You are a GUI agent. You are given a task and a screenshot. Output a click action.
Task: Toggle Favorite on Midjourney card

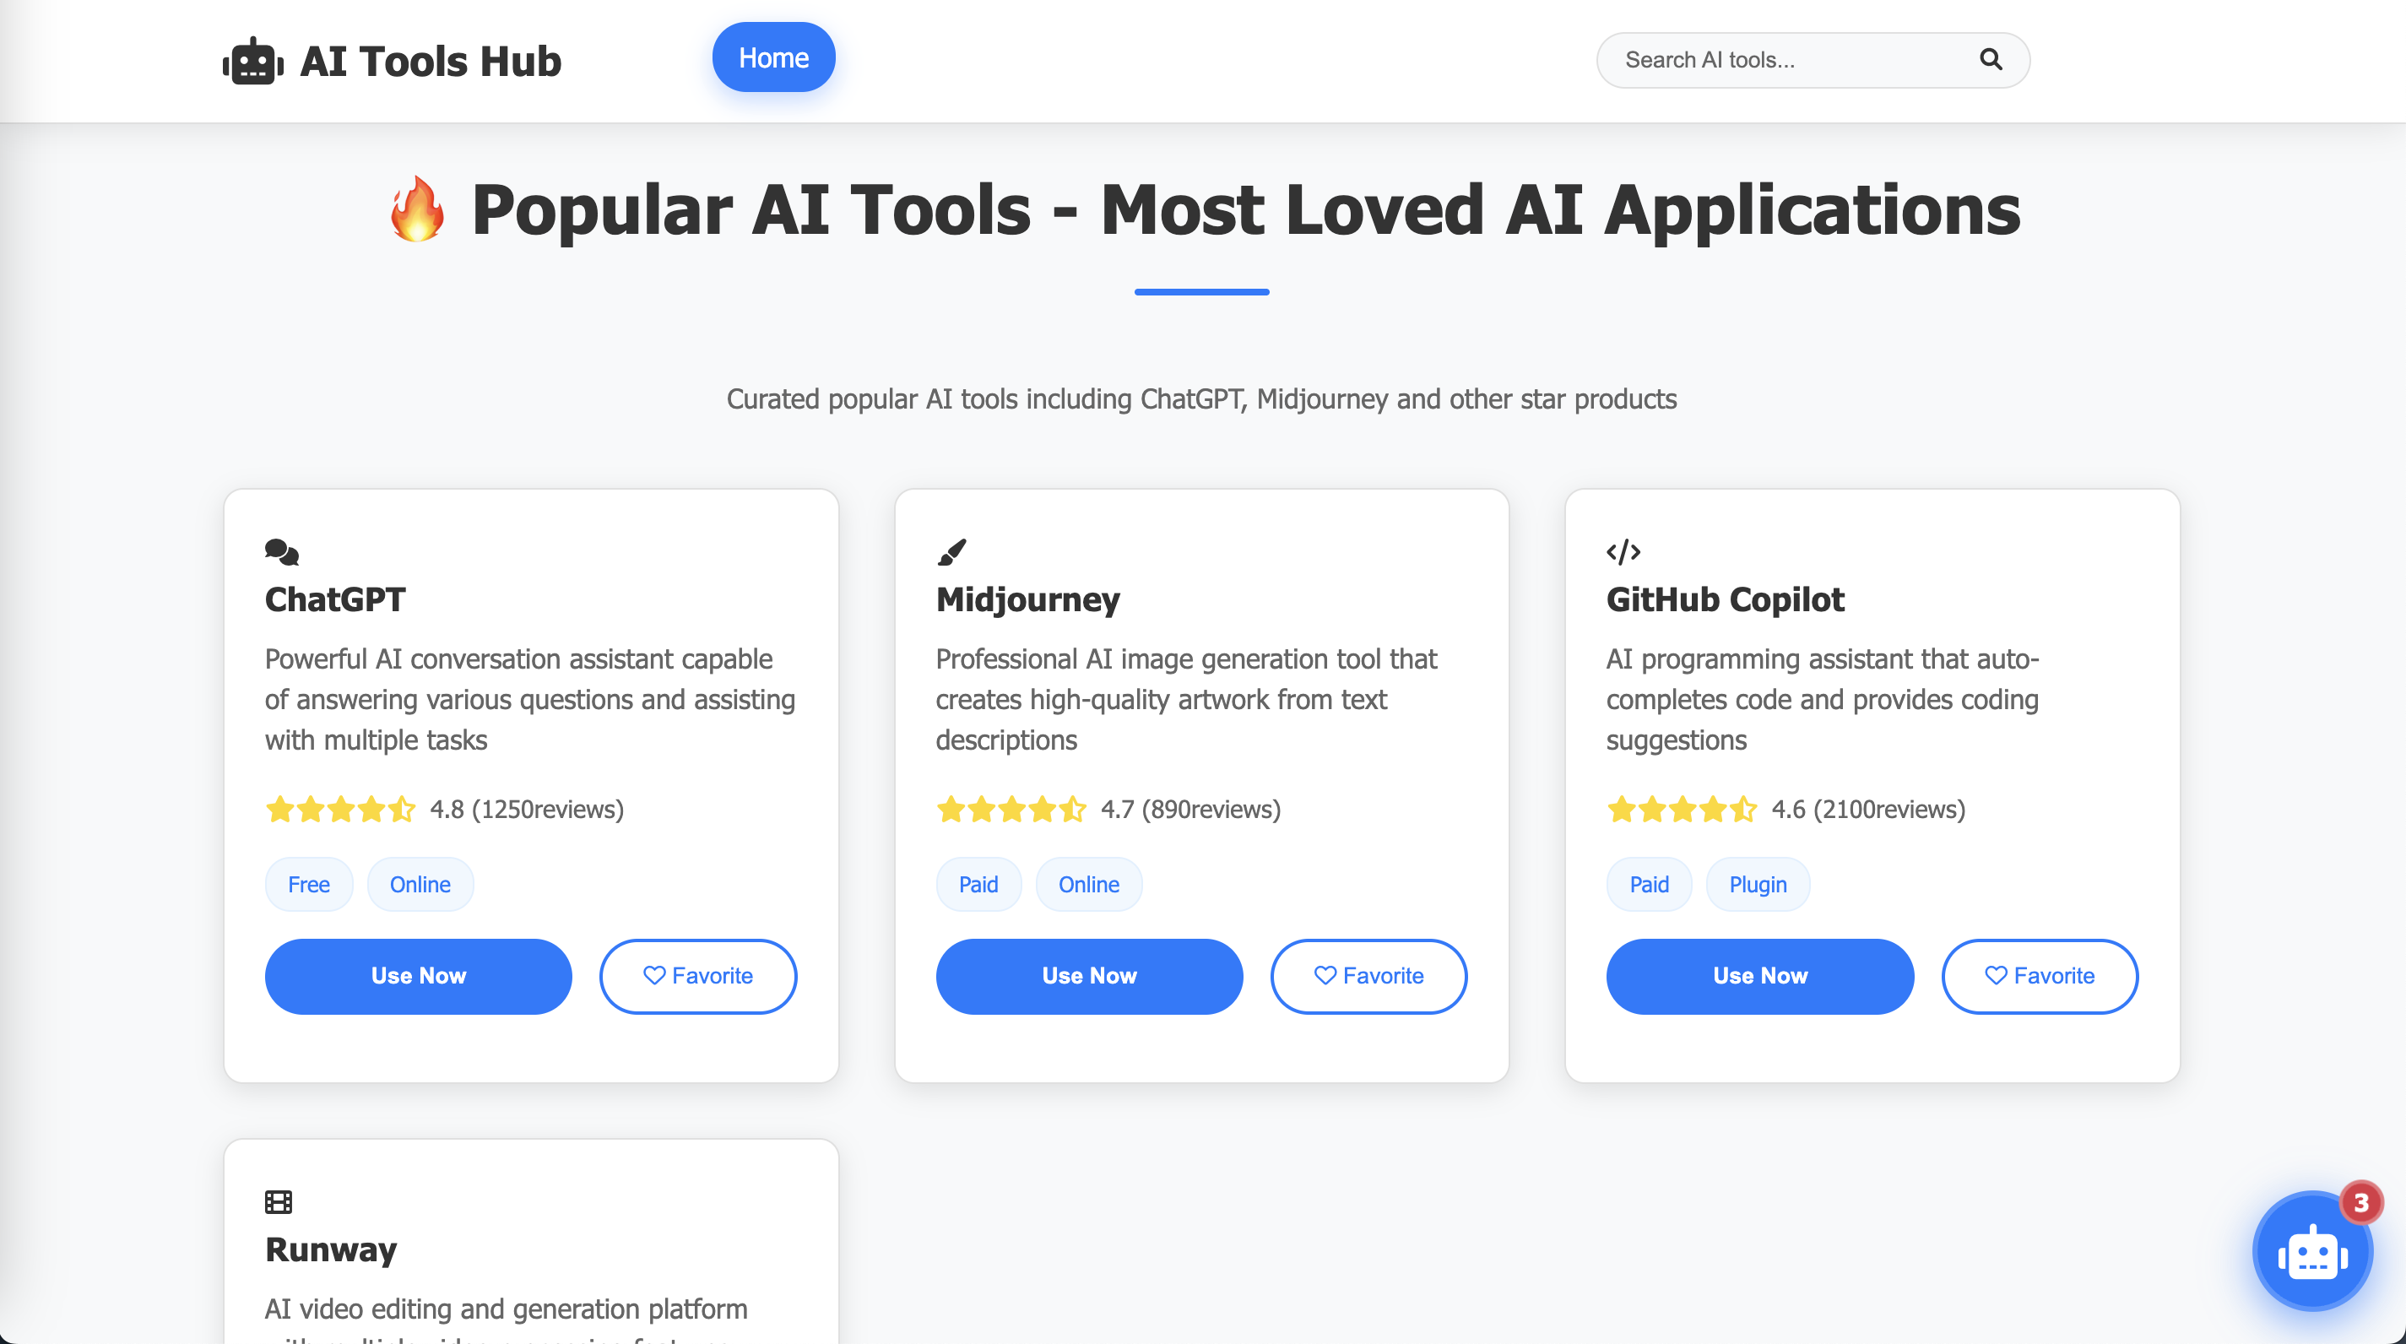click(x=1368, y=976)
